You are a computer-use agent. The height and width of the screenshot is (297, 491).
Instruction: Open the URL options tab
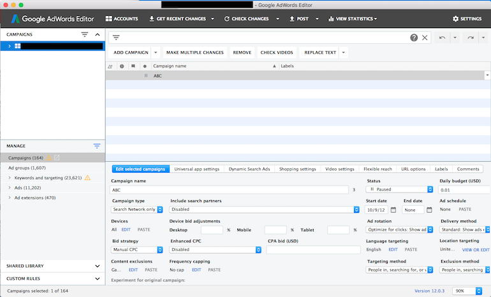coord(413,169)
